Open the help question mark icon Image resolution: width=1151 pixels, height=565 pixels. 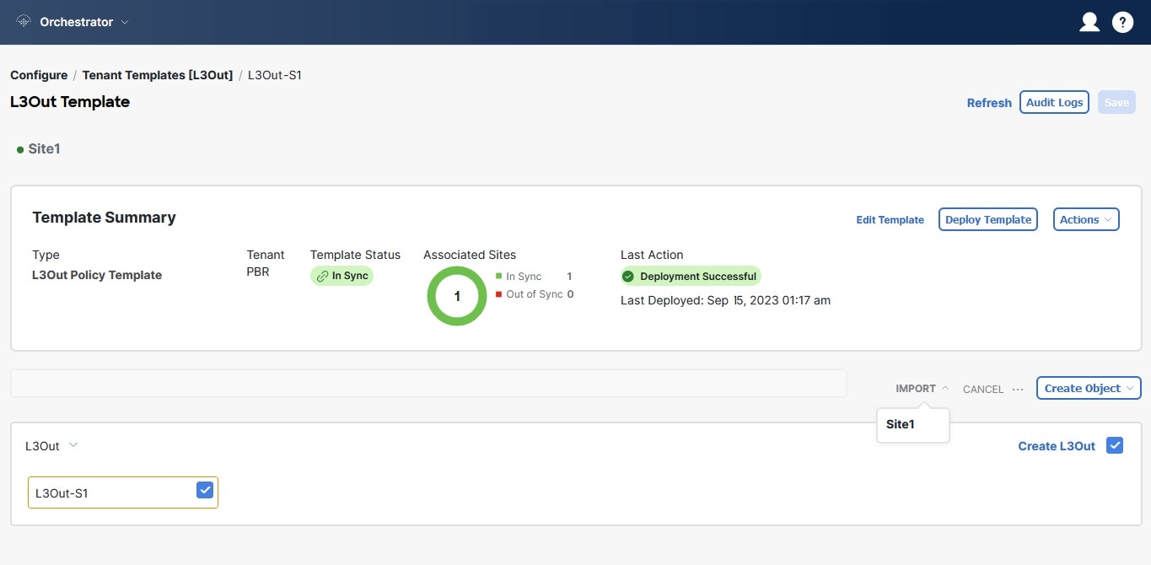(x=1122, y=22)
